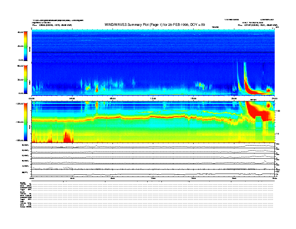The width and height of the screenshot is (296, 229).
Task: Click the 24:00 tick label under RAD1 panel
Action: click(x=274, y=98)
